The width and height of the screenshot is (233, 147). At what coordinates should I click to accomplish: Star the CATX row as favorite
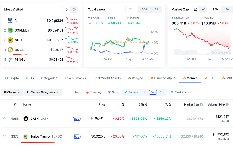click(4, 119)
